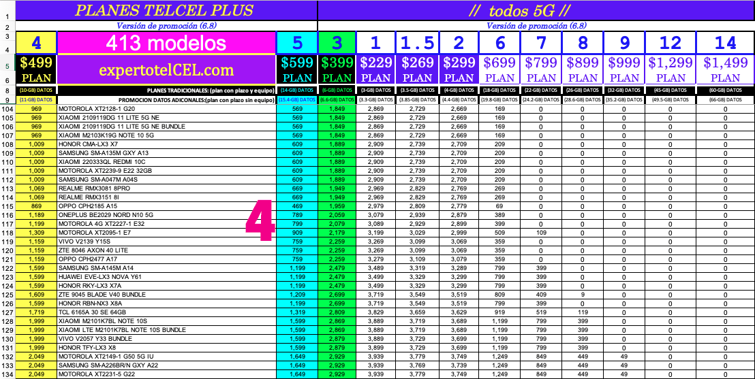Image resolution: width=755 pixels, height=379 pixels.
Task: Click plan number 14 header cell
Action: click(725, 43)
